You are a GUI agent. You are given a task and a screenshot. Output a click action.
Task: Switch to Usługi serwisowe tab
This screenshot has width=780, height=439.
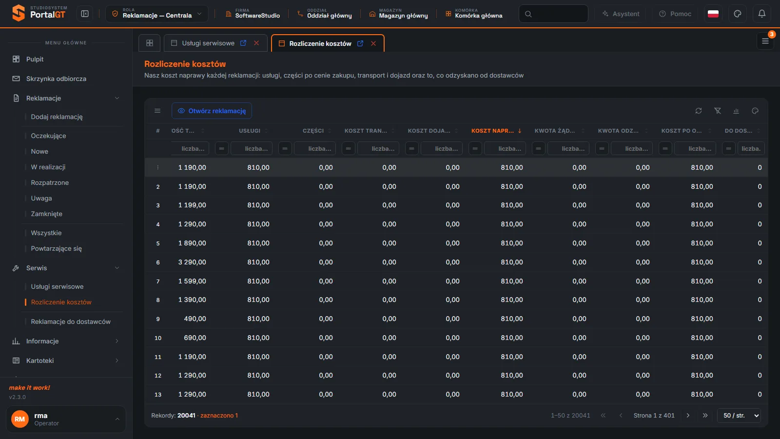(x=208, y=43)
